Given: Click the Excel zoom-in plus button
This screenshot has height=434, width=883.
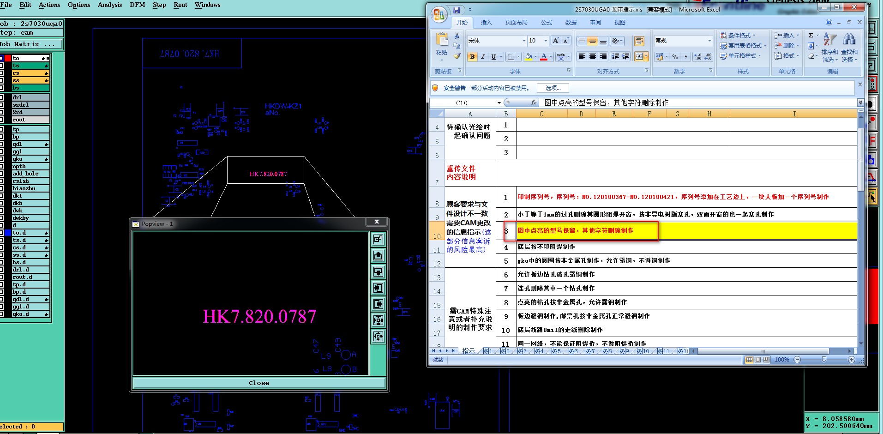Looking at the screenshot, I should click(x=852, y=360).
